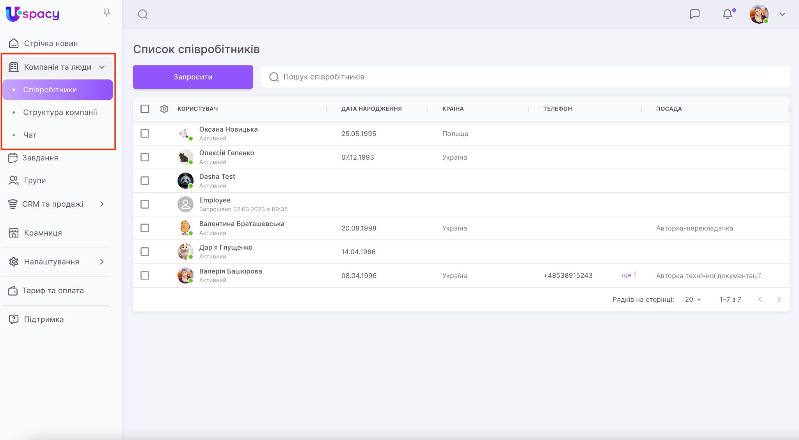Viewport: 799px width, 440px height.
Task: Click the pin sidebar icon
Action: point(107,13)
